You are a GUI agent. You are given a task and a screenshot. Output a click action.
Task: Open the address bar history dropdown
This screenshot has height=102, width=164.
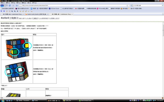click(129, 5)
